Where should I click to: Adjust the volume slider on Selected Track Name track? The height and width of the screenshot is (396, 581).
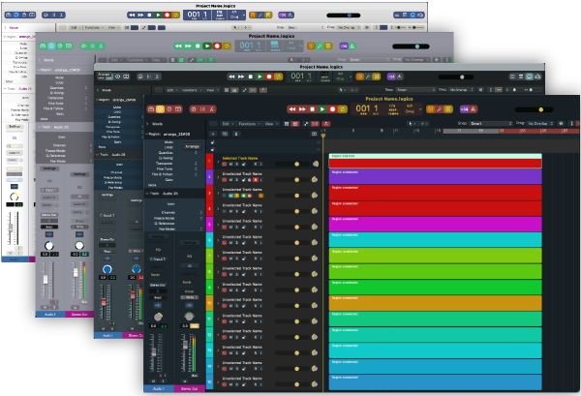click(x=292, y=164)
